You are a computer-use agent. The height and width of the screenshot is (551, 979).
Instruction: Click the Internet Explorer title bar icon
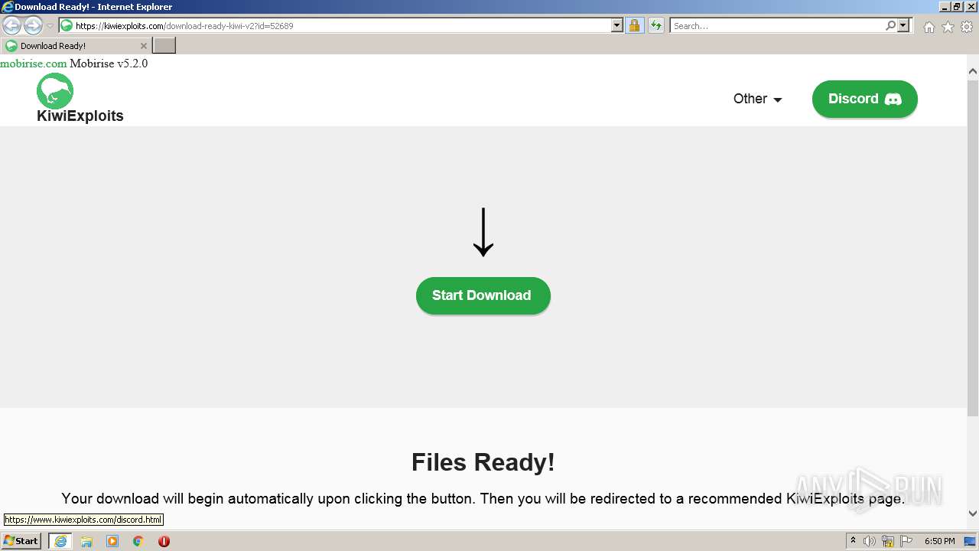tap(8, 7)
